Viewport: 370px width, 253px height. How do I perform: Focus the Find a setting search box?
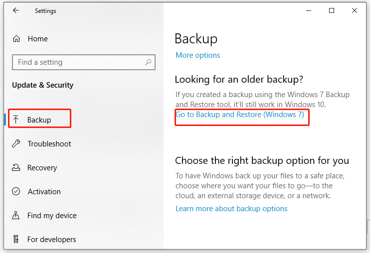click(x=80, y=62)
